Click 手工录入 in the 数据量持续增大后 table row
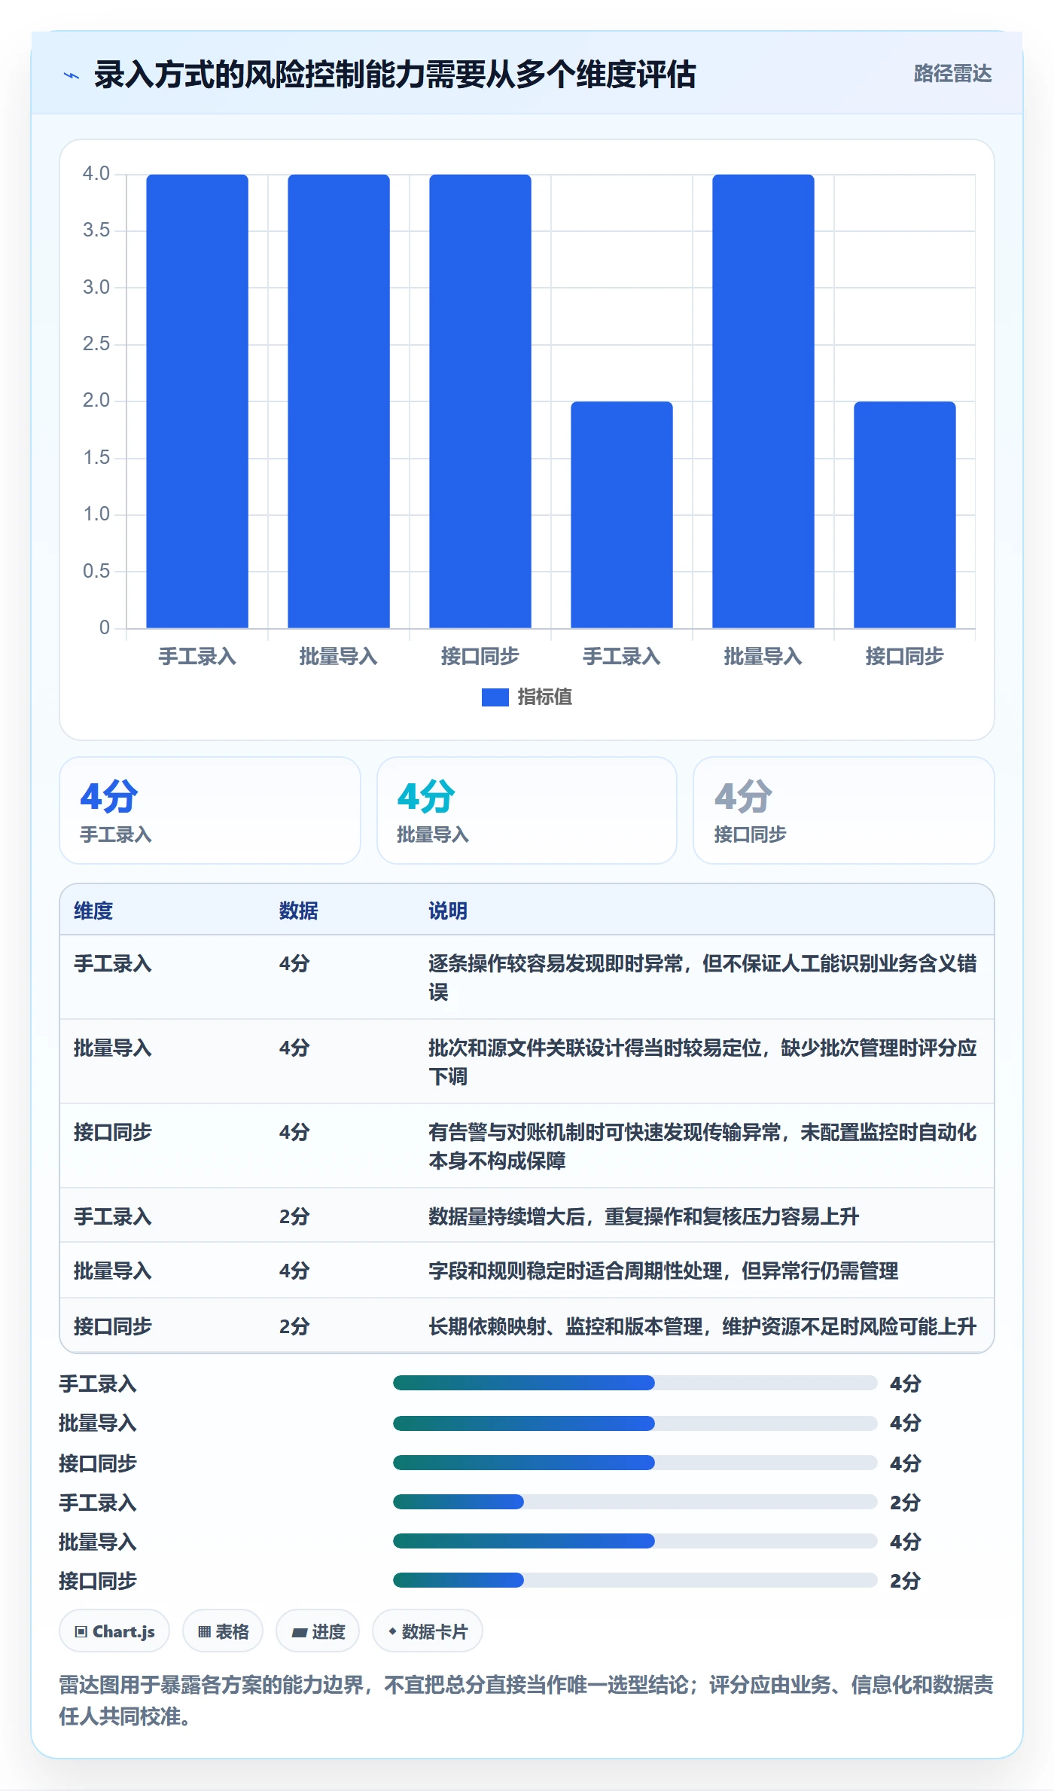 [x=113, y=1216]
